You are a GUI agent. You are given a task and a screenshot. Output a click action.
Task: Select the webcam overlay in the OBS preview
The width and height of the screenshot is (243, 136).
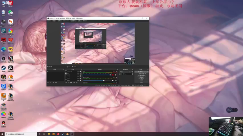tap(129, 61)
